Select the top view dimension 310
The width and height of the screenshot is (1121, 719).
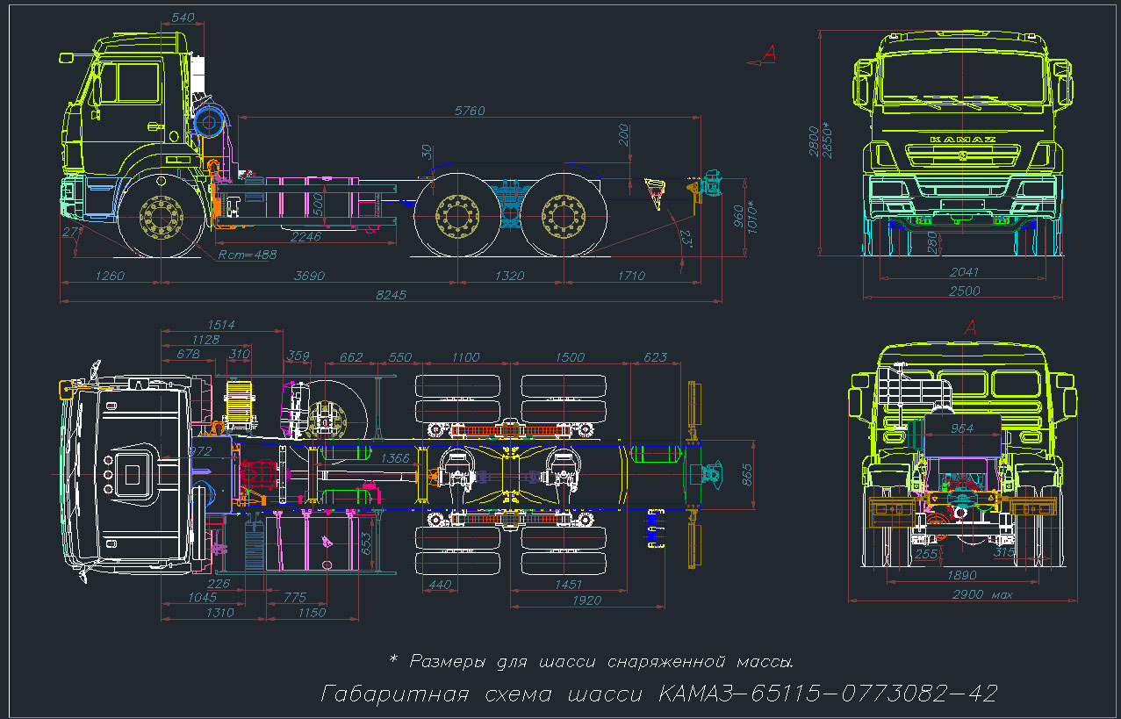click(x=239, y=354)
